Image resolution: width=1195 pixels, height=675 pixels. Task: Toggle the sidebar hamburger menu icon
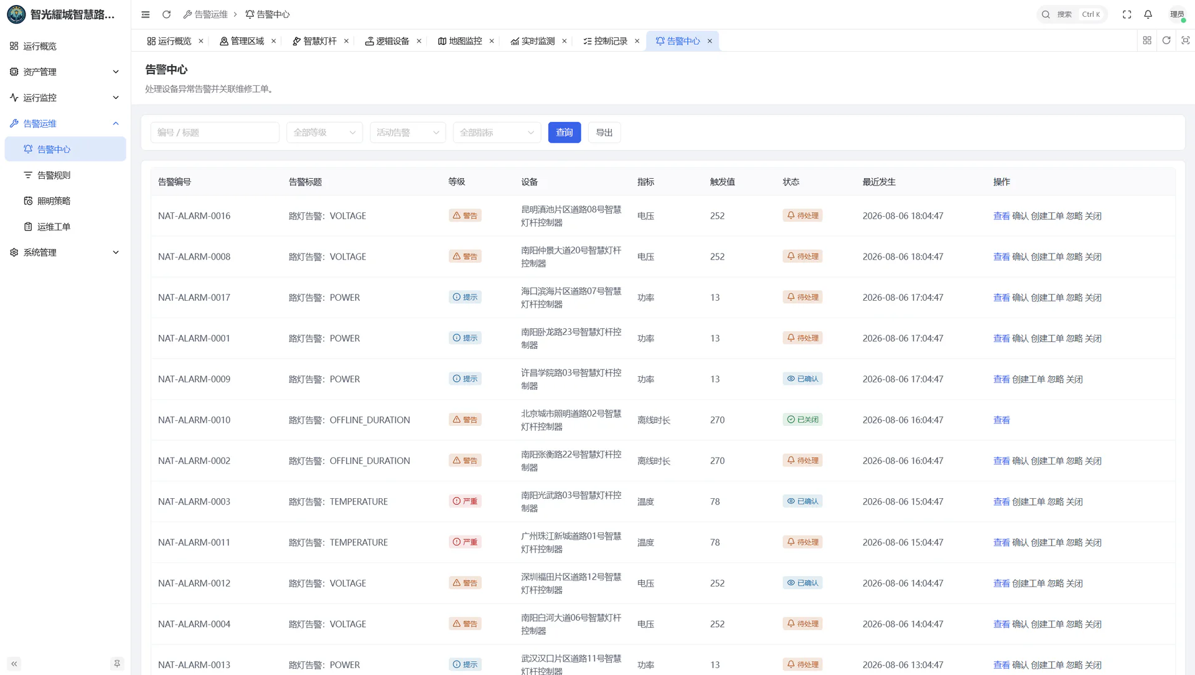tap(145, 14)
